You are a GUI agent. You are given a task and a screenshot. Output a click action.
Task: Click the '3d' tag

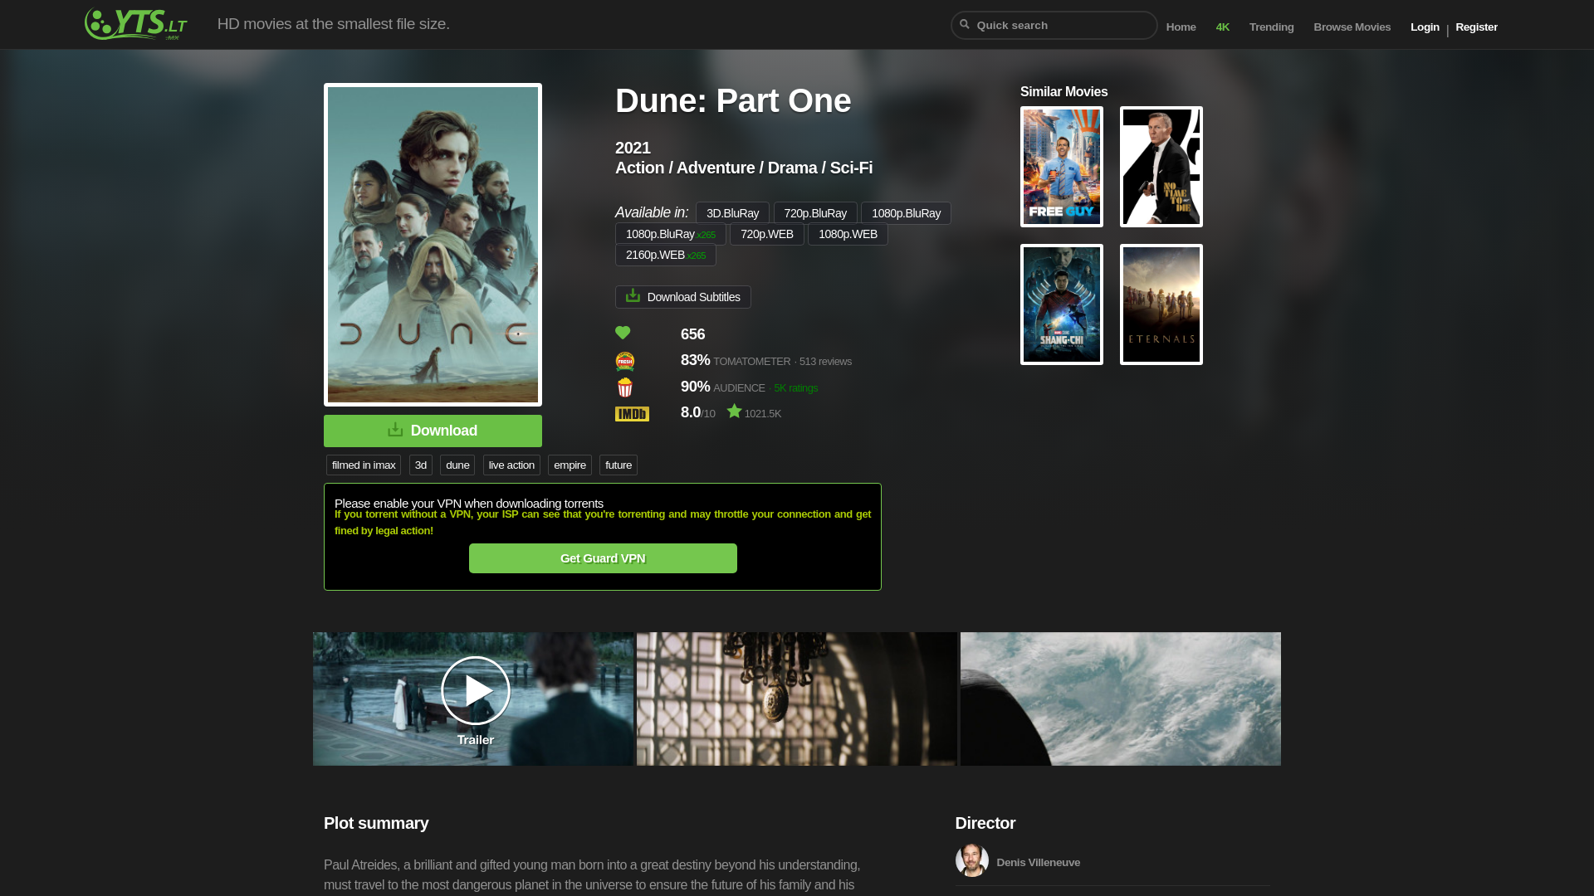tap(421, 465)
